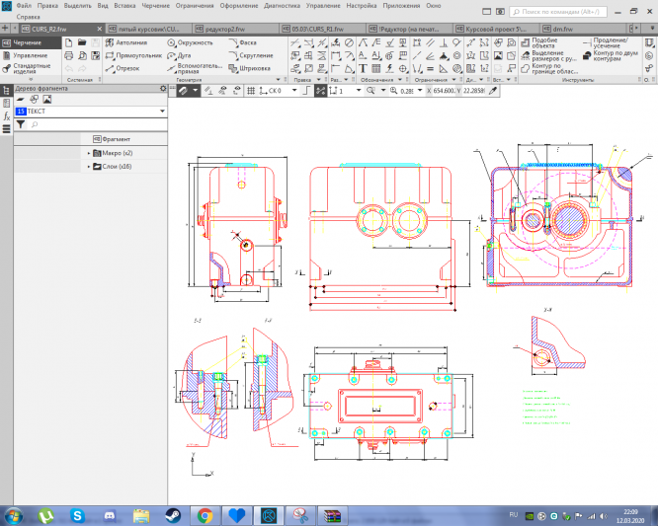
Task: Expand the Макро (x2) tree node
Action: click(x=89, y=154)
